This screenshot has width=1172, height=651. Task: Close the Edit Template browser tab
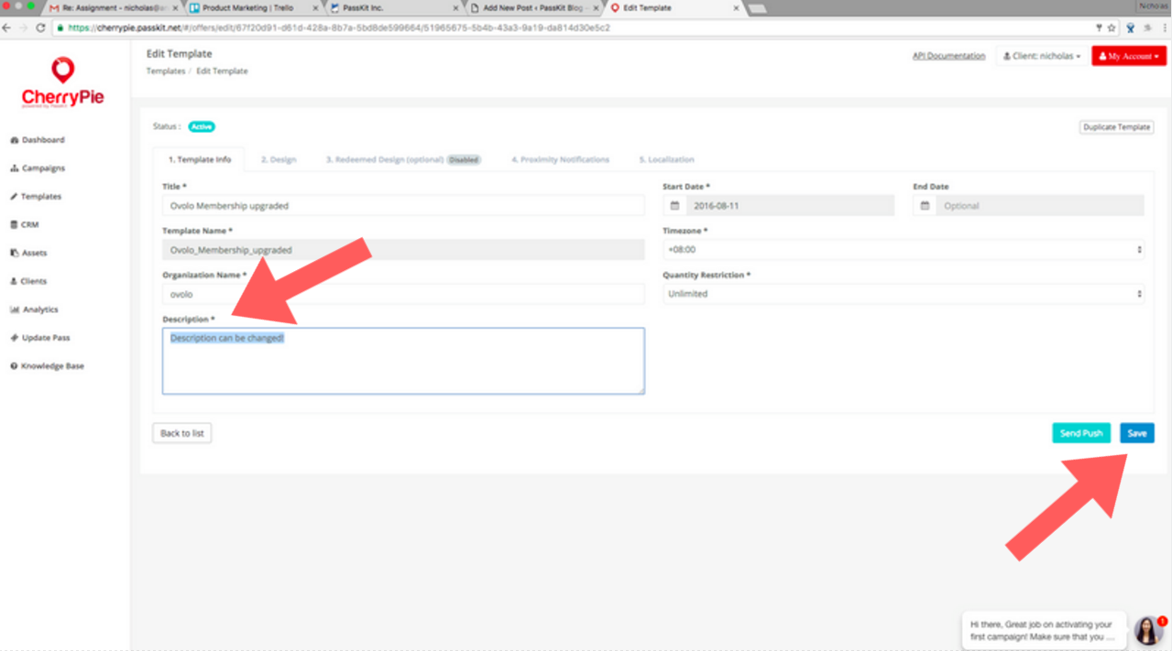[736, 7]
